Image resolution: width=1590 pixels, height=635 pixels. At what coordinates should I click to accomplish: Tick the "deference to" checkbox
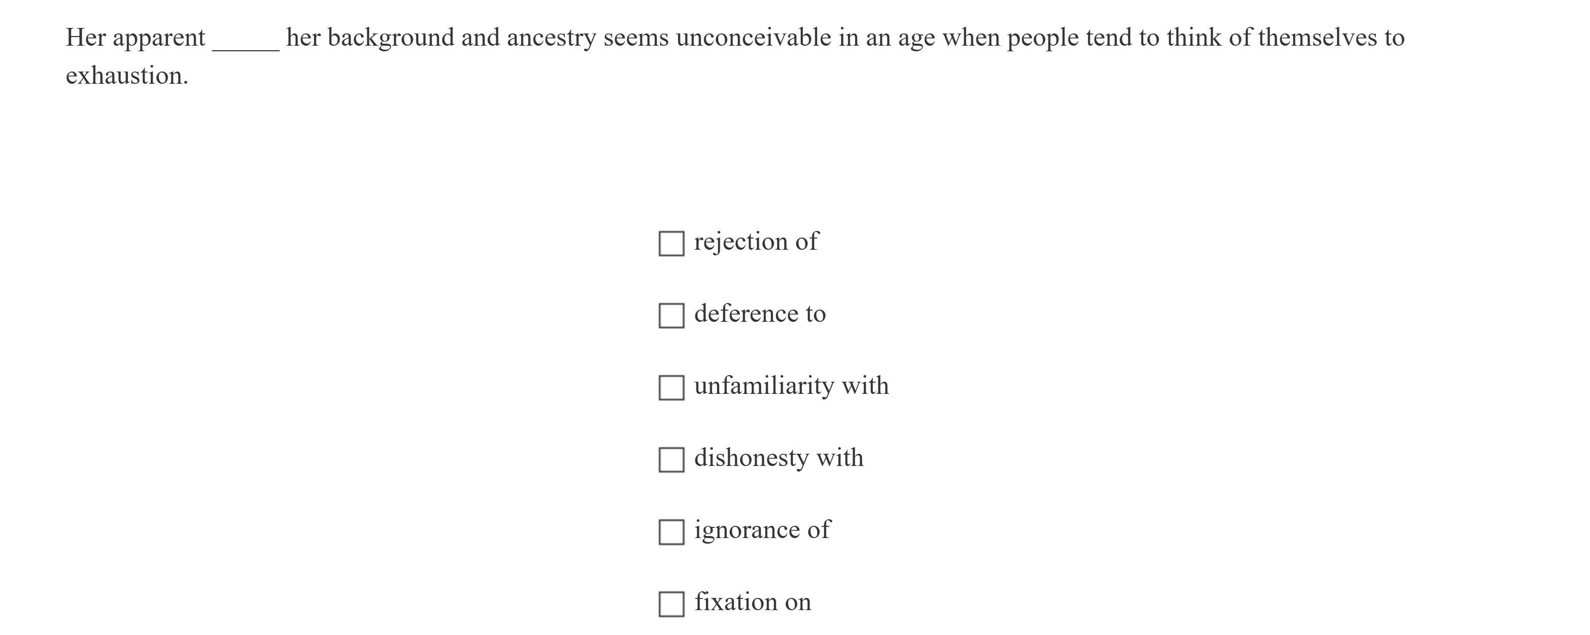tap(671, 316)
